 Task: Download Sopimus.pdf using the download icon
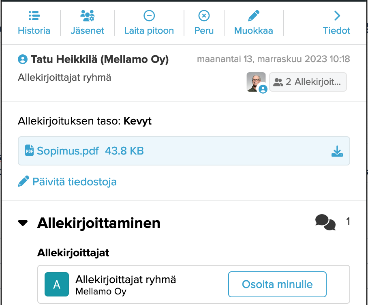pos(337,151)
